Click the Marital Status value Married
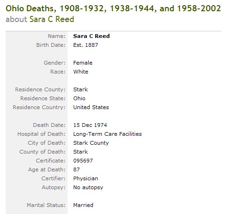The height and width of the screenshot is (214, 230). click(x=83, y=205)
